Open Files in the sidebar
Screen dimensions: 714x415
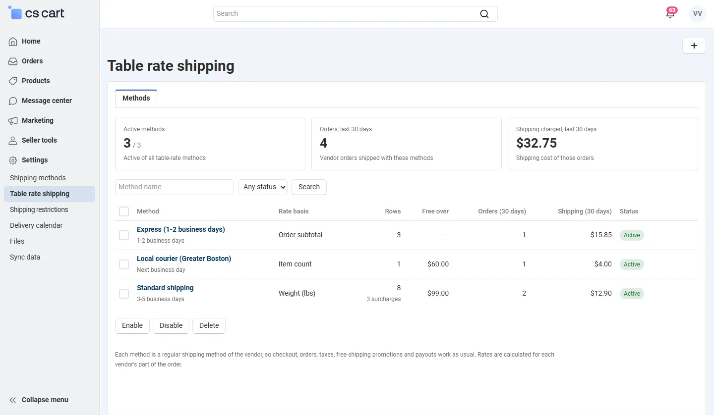coord(50,241)
